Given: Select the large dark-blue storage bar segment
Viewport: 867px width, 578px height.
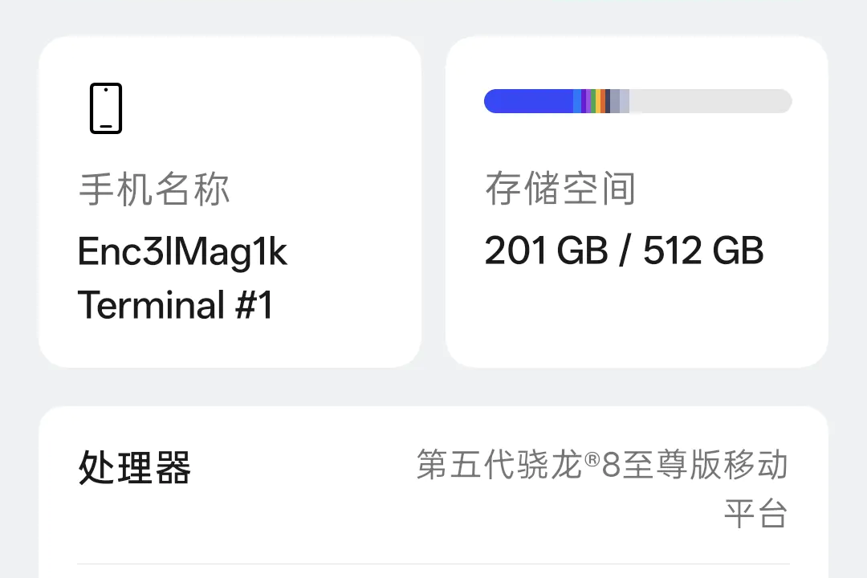Looking at the screenshot, I should (528, 101).
